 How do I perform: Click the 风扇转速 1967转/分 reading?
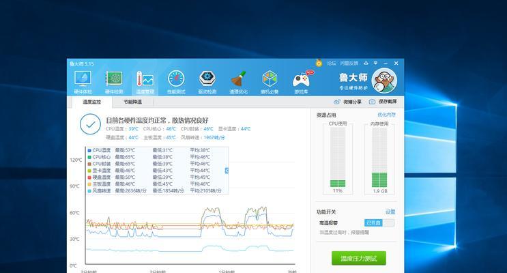(203, 137)
